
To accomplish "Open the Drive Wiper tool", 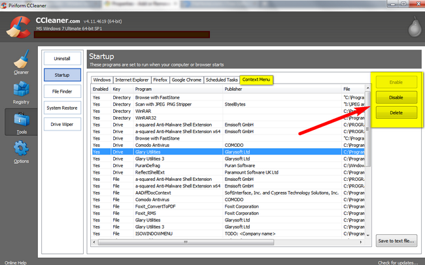I will [62, 125].
